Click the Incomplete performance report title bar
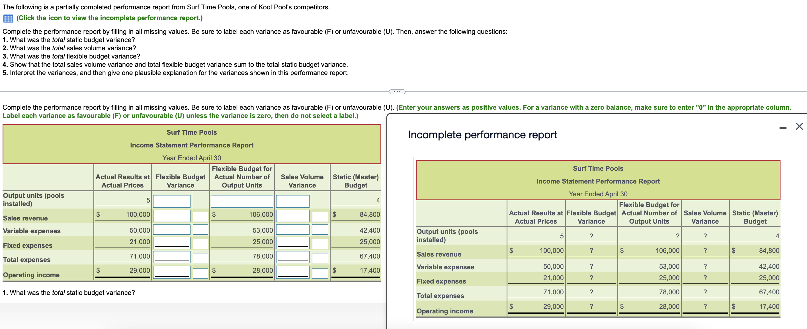807x329 pixels. (482, 134)
